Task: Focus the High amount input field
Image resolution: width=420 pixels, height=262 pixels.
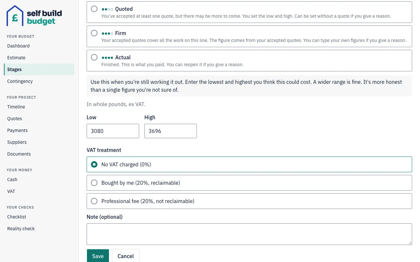Action: (171, 131)
